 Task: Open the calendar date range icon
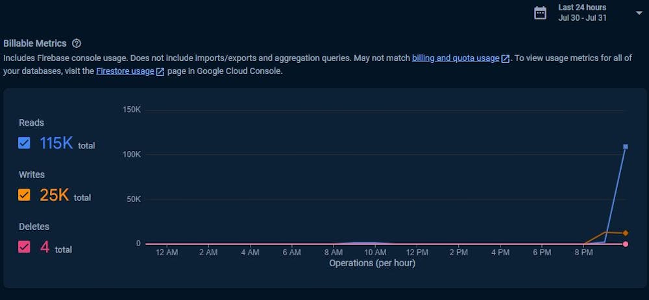point(540,13)
